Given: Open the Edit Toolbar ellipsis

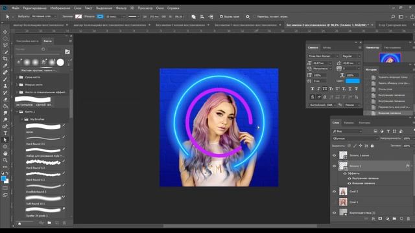Looking at the screenshot, I should click(5, 167).
